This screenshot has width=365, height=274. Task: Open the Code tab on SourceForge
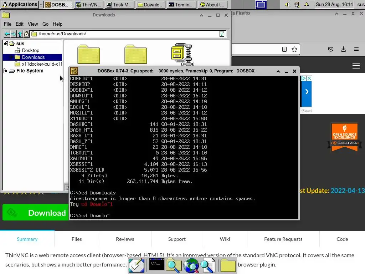342,239
